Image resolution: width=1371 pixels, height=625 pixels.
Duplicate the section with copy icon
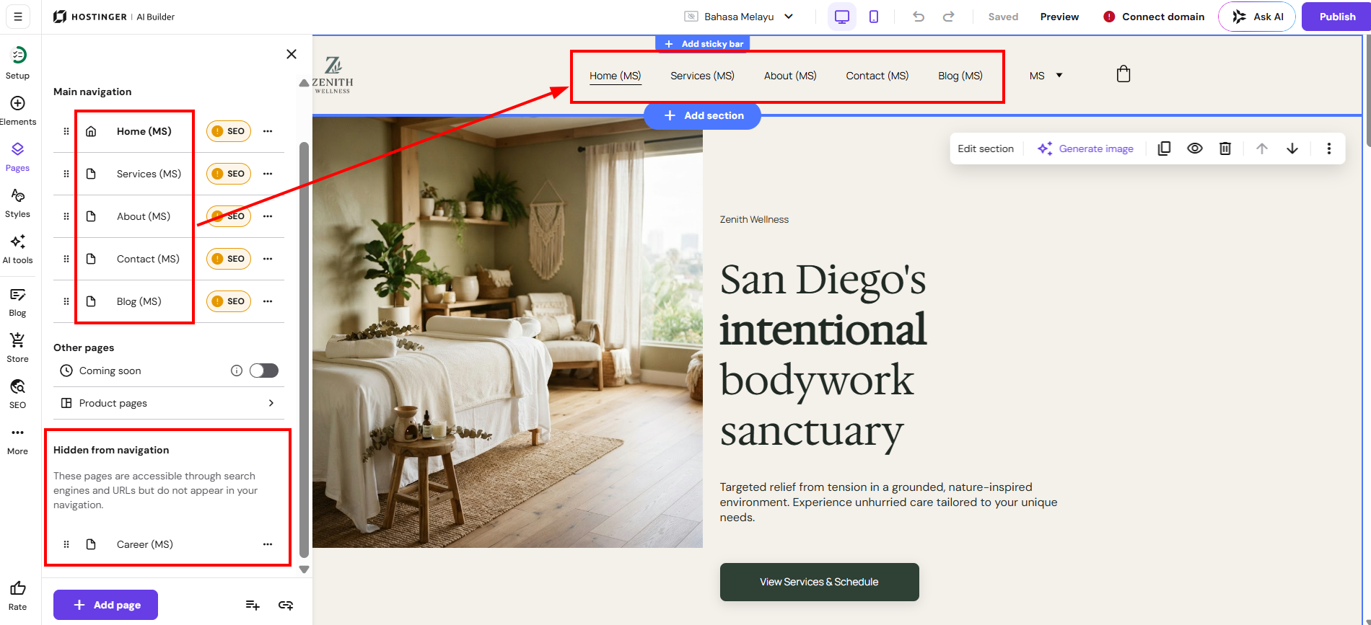click(1164, 149)
